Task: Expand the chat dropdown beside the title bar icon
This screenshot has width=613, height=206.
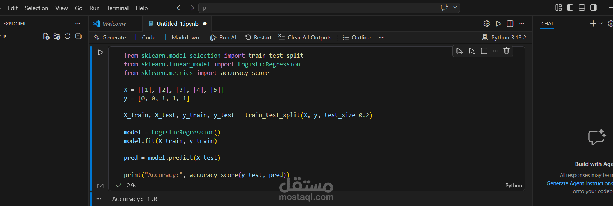Action: tap(455, 8)
